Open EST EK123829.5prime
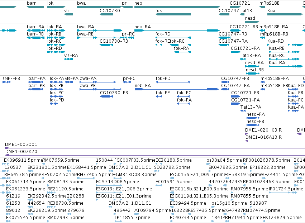 [x=282, y=218]
